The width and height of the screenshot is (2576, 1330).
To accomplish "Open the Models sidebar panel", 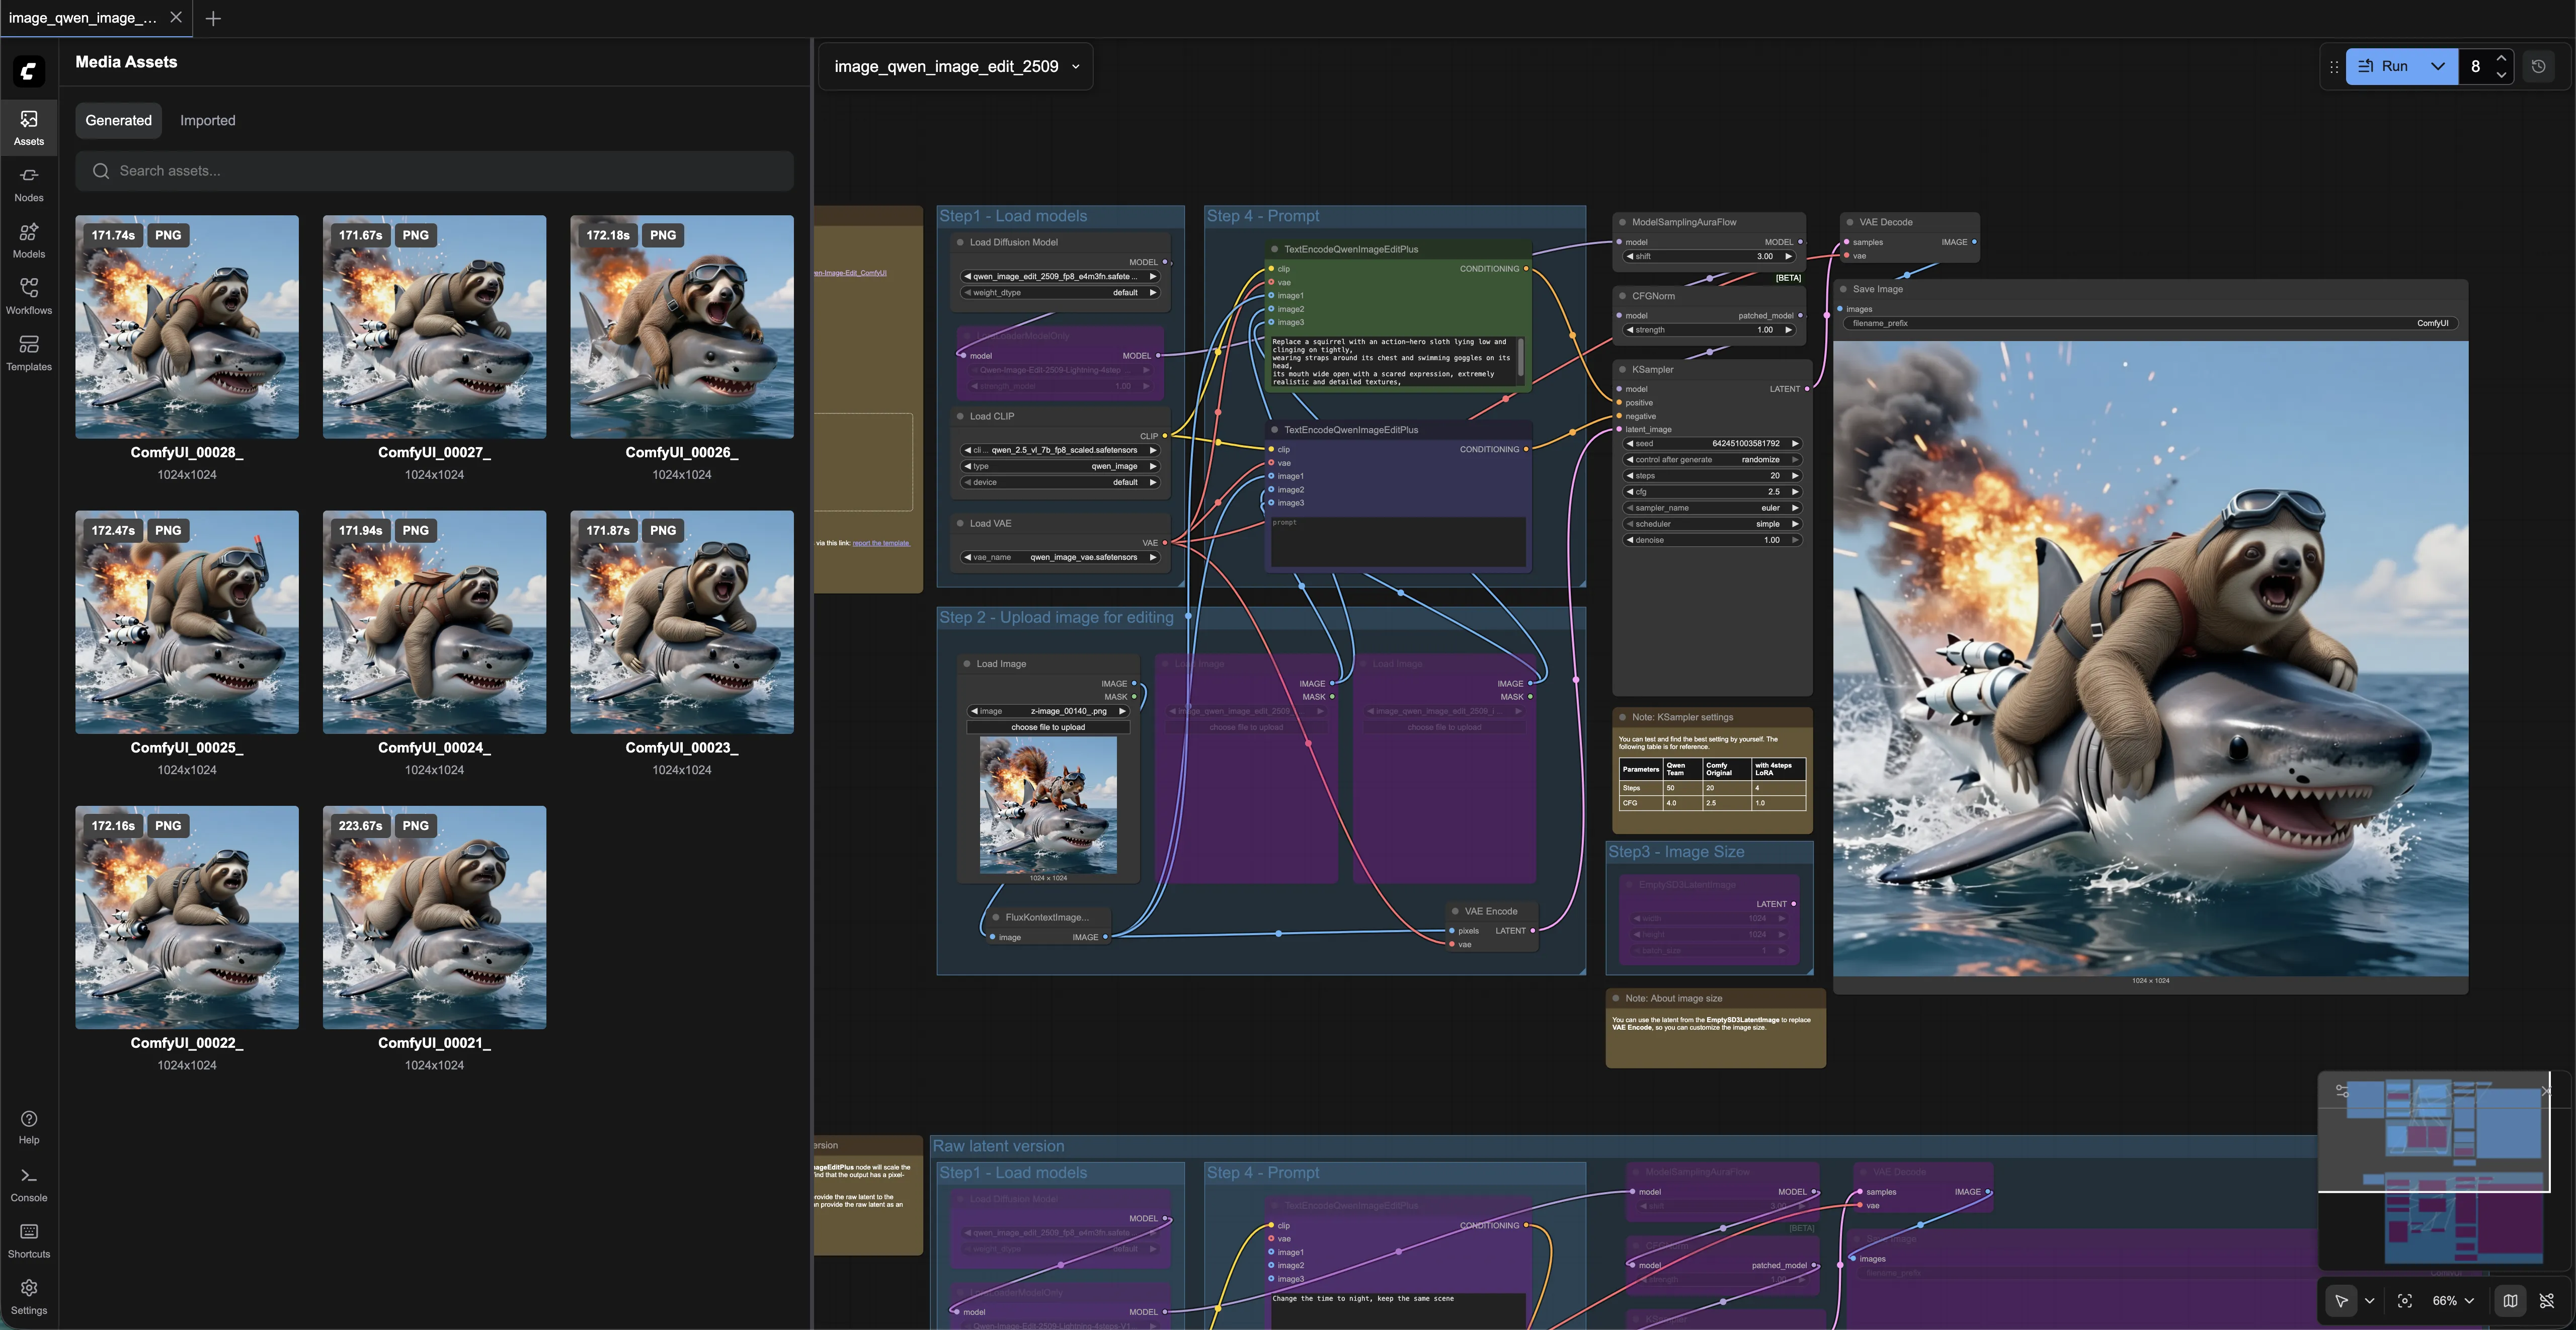I will click(x=28, y=240).
